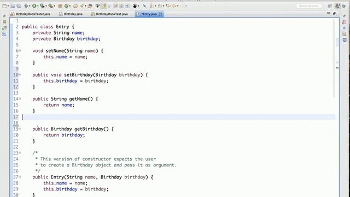Open the New Java Class dropdown arrow
The image size is (350, 197).
(70, 6)
